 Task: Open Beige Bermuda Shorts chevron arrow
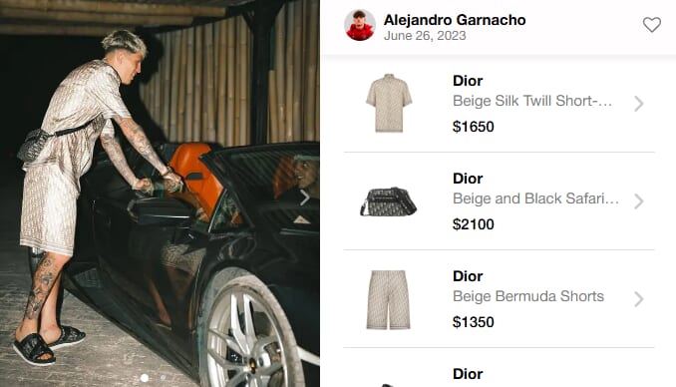(x=639, y=299)
